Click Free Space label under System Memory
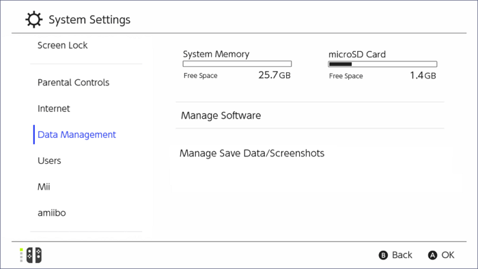 pos(200,76)
